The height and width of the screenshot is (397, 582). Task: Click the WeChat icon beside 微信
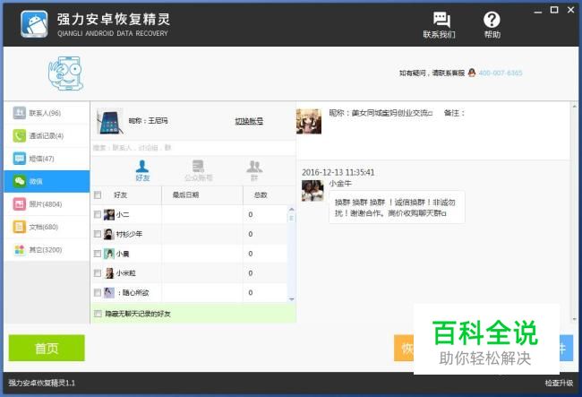tap(20, 181)
